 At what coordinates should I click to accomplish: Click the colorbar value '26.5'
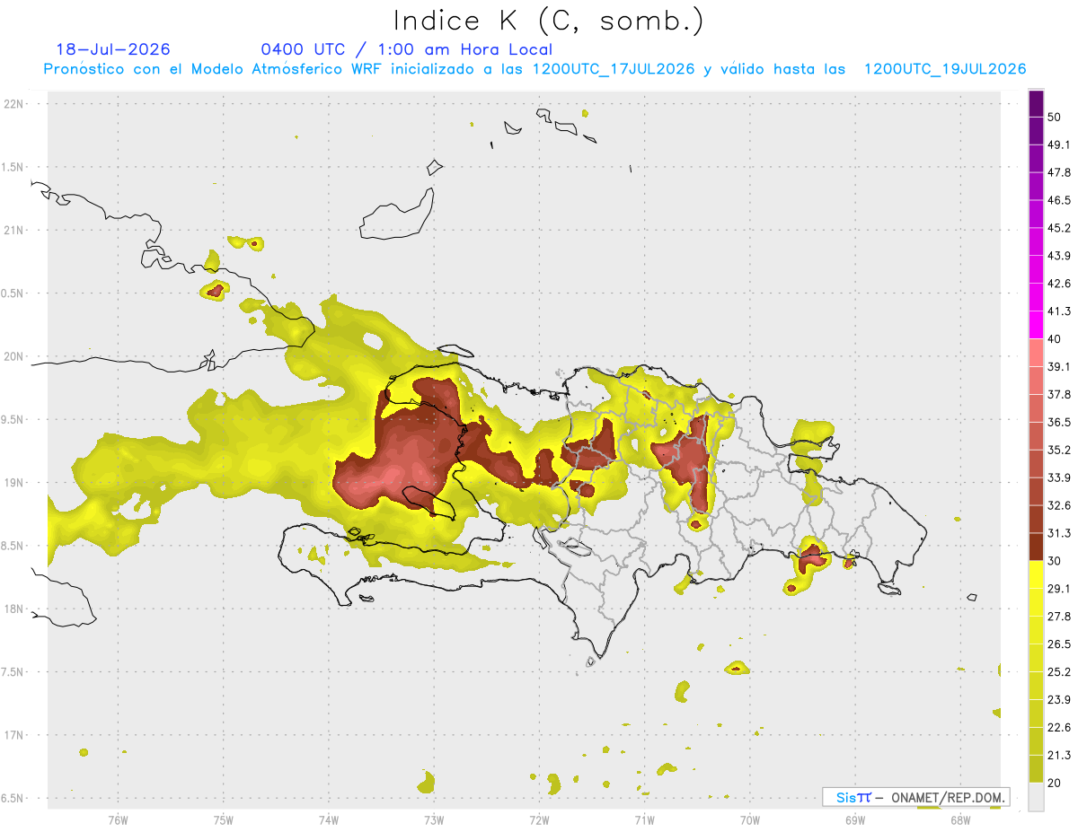tap(1058, 644)
